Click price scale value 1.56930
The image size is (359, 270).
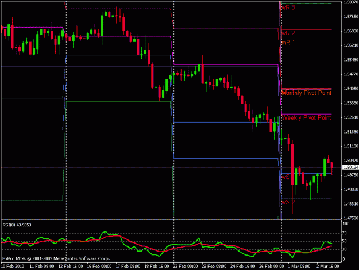(x=351, y=31)
